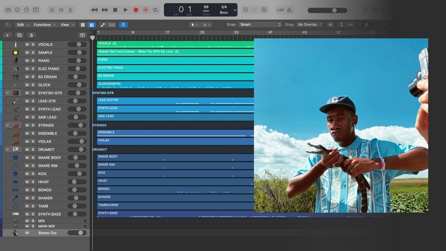Toggle Cycle mode in the transport

[155, 10]
